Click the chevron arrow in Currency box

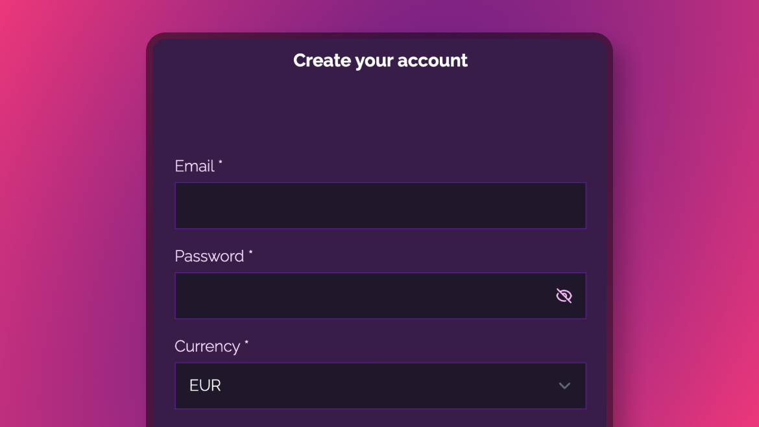(x=564, y=386)
